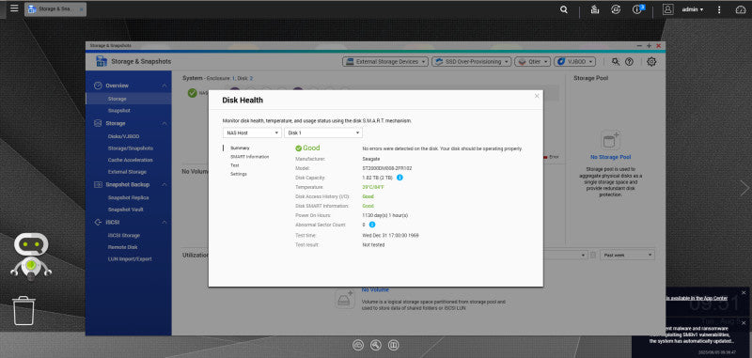Open External Storage Devices dropdown
752x358 pixels.
coord(385,61)
